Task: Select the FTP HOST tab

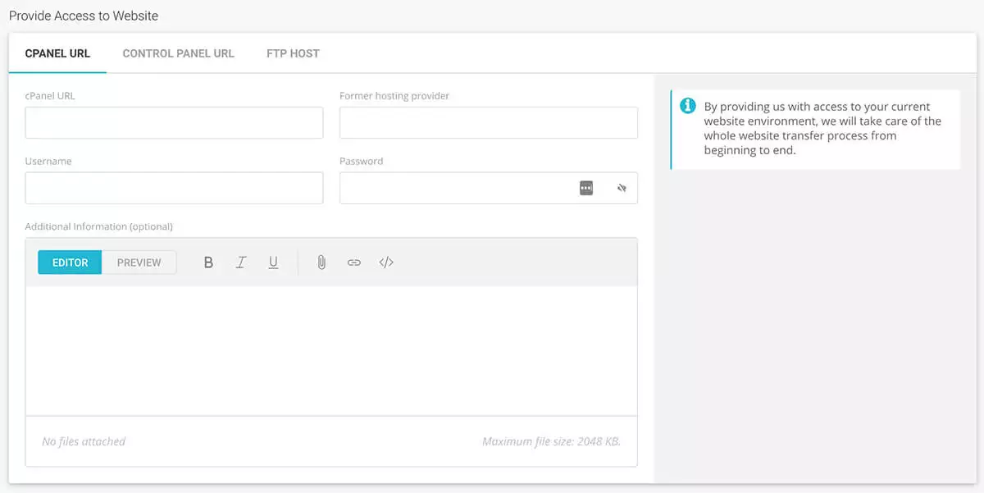Action: tap(293, 53)
